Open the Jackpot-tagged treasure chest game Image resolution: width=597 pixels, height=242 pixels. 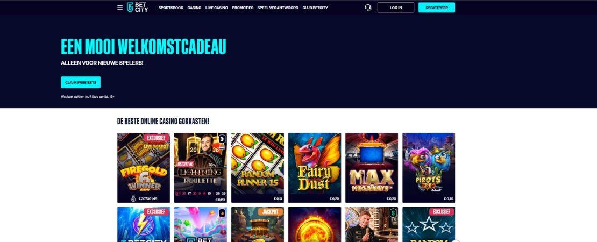(x=258, y=224)
